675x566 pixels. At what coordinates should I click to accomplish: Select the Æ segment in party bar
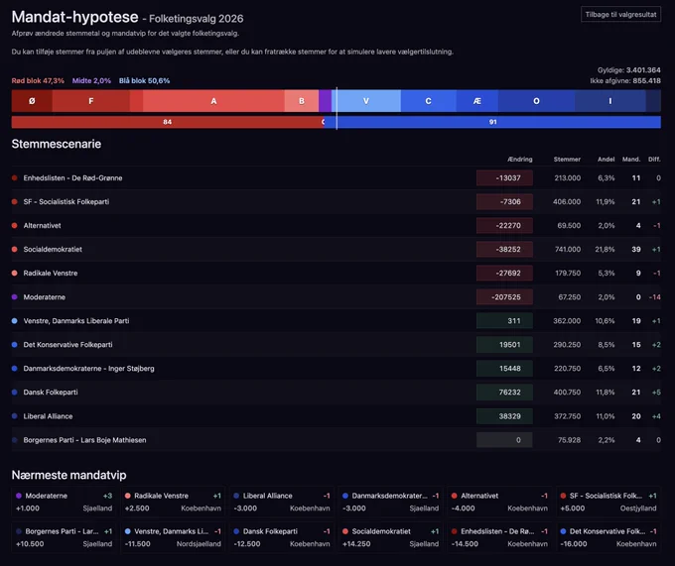point(477,101)
